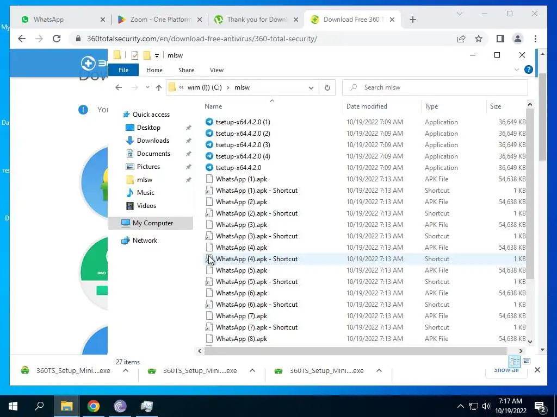Select file icon of WhatsApp (1).apk
The height and width of the screenshot is (417, 557).
coord(209,179)
